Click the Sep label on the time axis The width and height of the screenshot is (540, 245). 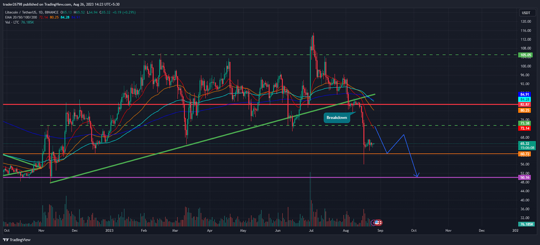[380, 231]
